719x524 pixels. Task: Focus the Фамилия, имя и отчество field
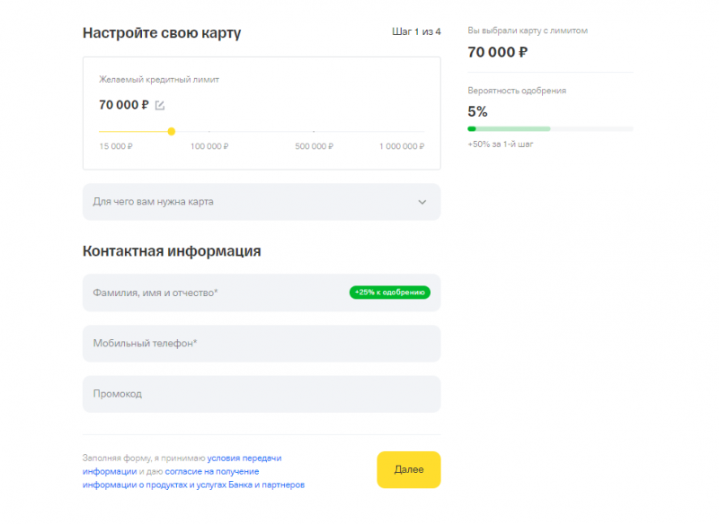[216, 293]
